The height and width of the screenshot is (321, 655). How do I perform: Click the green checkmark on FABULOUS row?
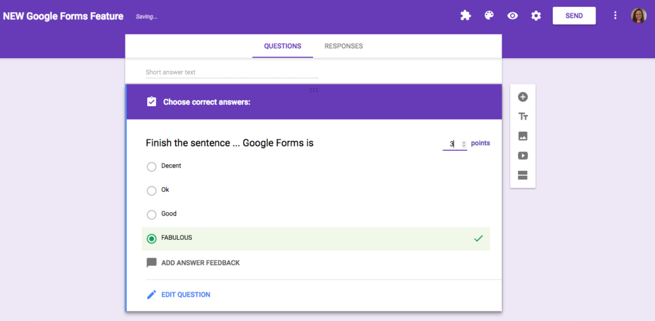coord(478,239)
